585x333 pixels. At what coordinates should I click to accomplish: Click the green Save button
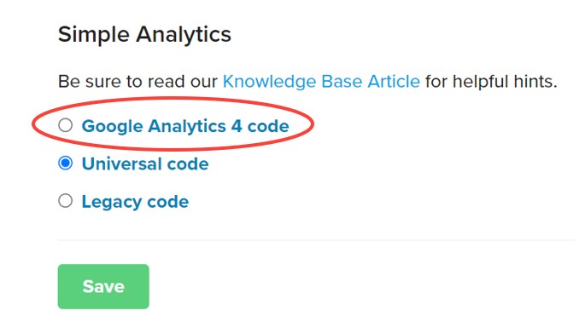pos(103,286)
